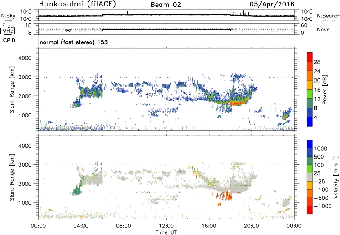Click the "12:00" time axis tick
The width and height of the screenshot is (340, 235).
click(x=166, y=226)
